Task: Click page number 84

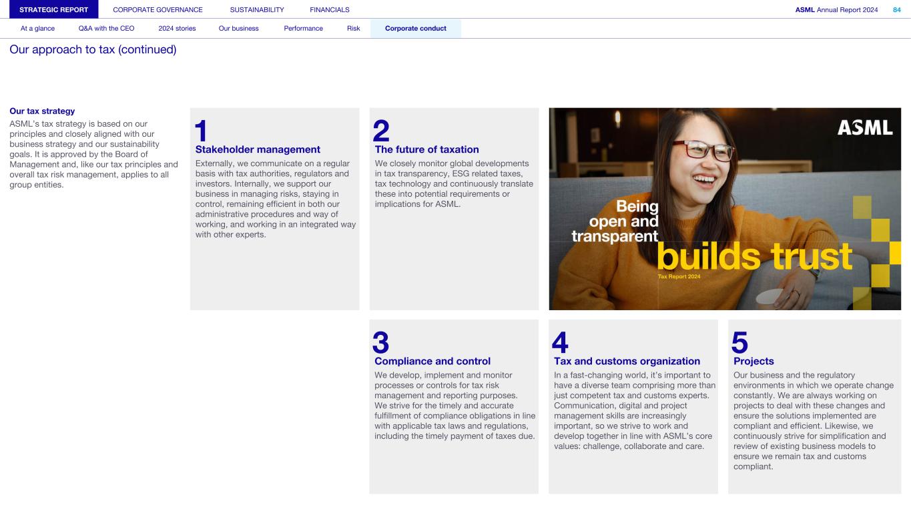Action: pos(896,9)
